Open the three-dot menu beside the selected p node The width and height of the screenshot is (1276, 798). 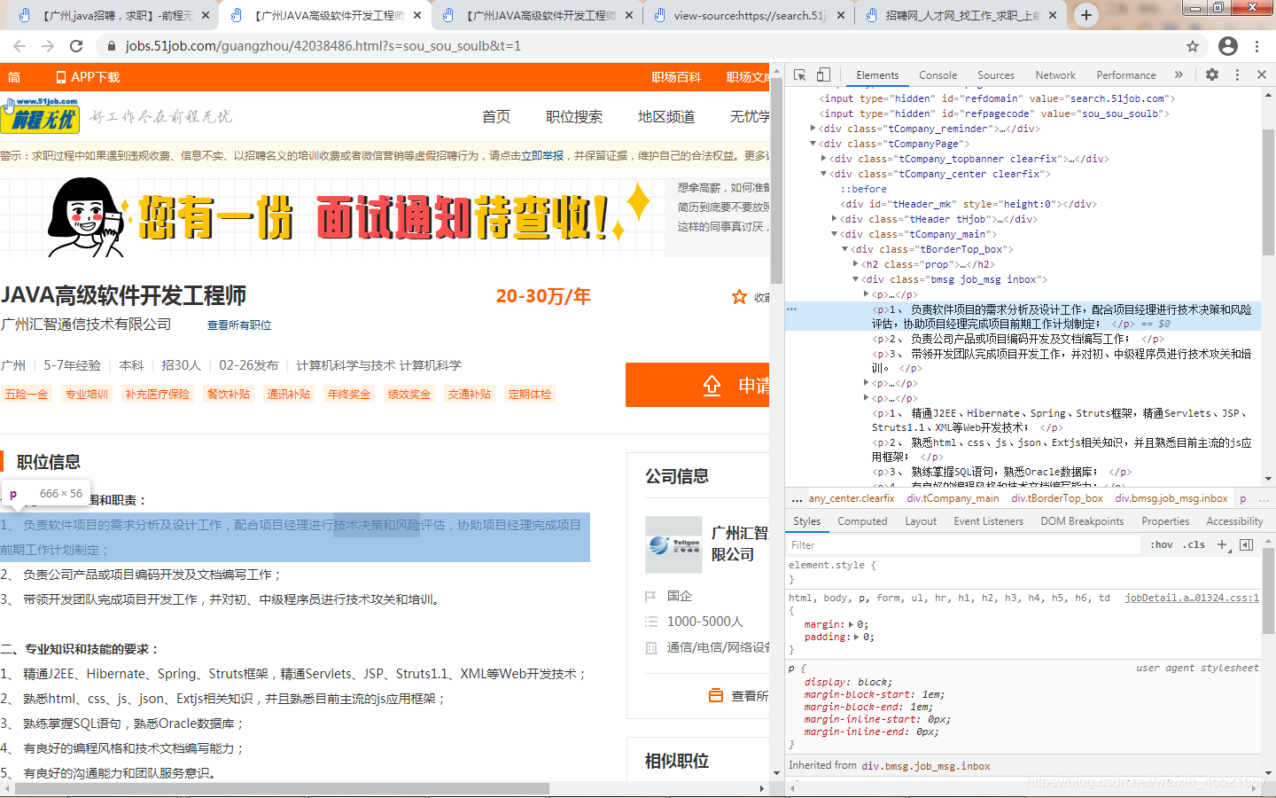(x=791, y=309)
